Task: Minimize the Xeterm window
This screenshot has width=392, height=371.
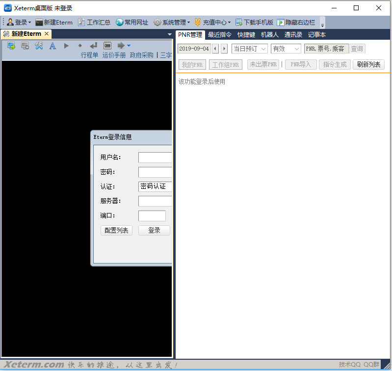Action: (x=334, y=8)
